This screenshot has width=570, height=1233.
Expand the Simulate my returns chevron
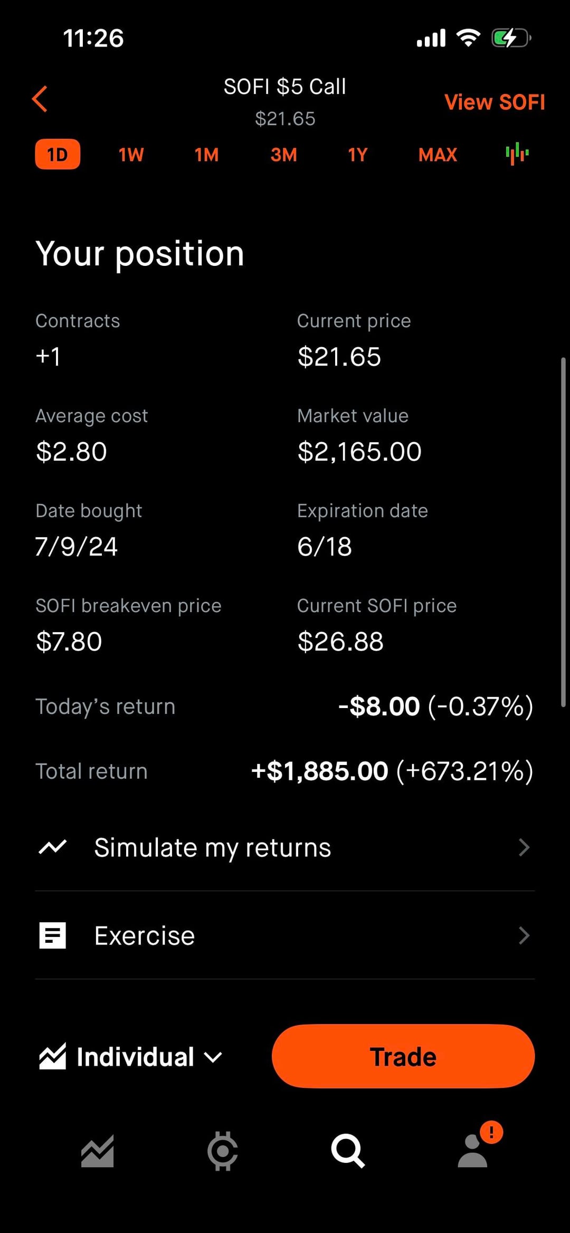pos(524,847)
